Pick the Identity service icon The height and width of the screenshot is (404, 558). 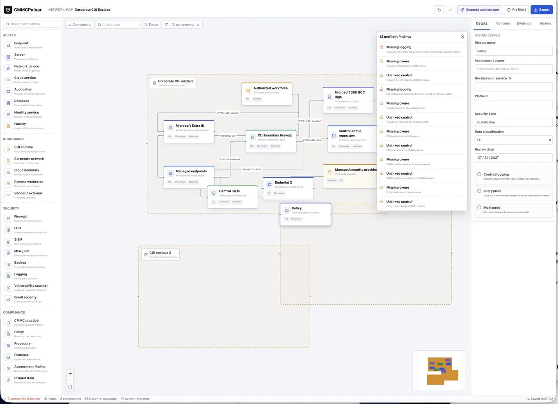(x=8, y=114)
